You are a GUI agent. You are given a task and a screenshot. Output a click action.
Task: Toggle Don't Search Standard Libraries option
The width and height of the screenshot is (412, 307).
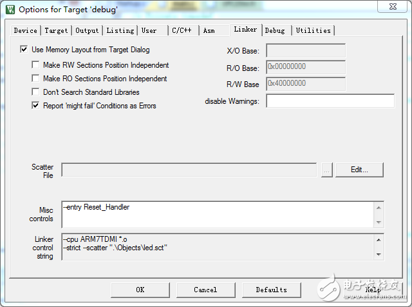tap(36, 92)
